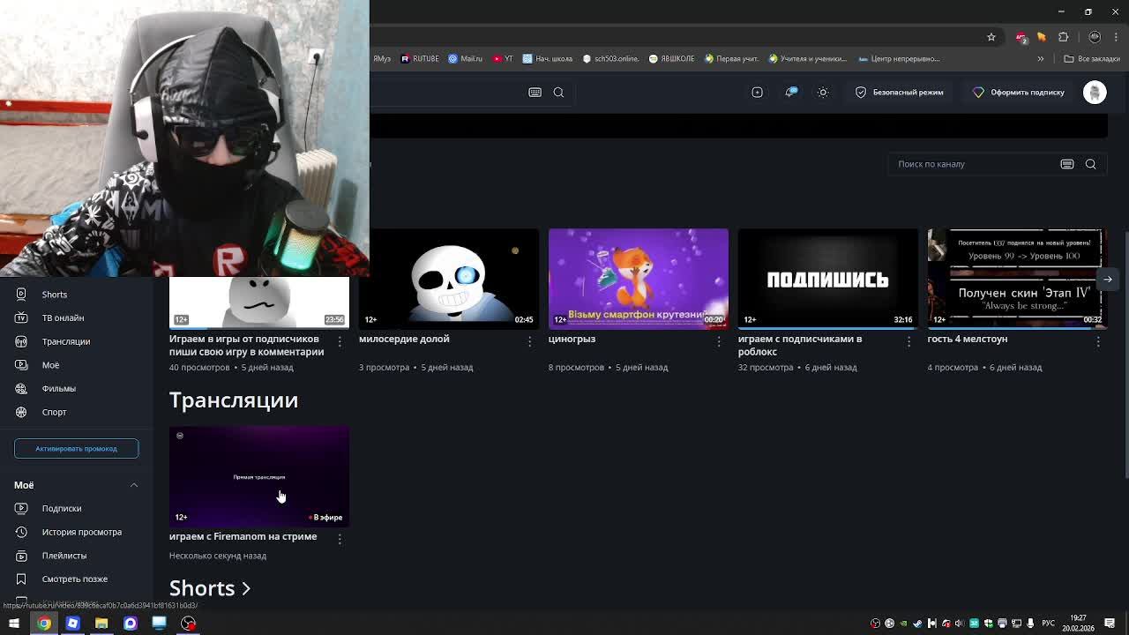
Task: Click the channel search magnifier icon
Action: tap(1090, 164)
